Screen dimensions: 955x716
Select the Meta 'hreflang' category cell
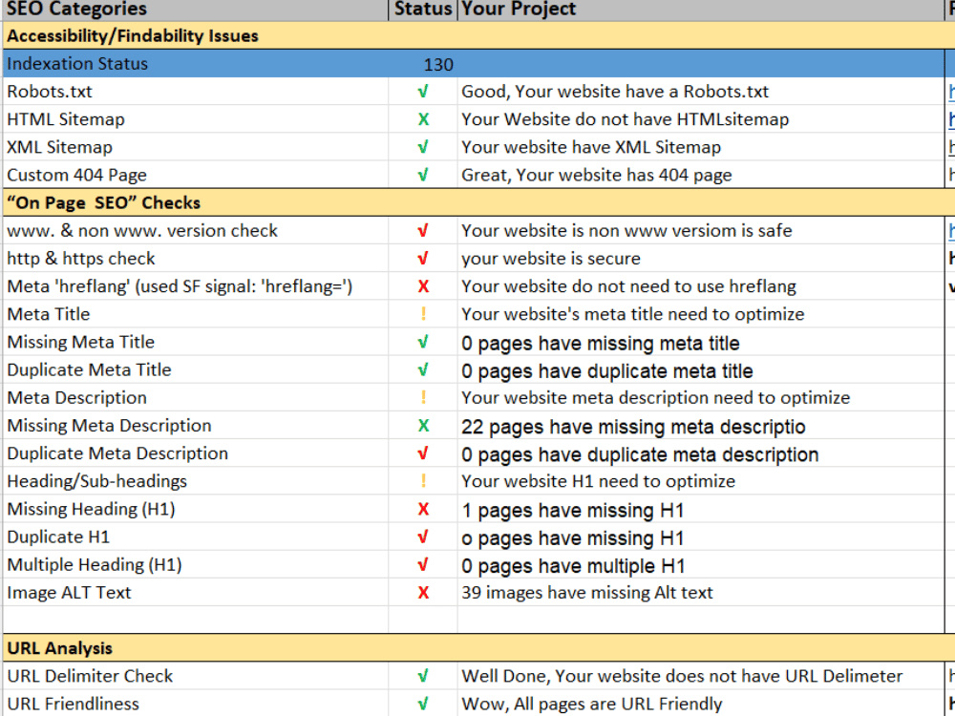[196, 286]
